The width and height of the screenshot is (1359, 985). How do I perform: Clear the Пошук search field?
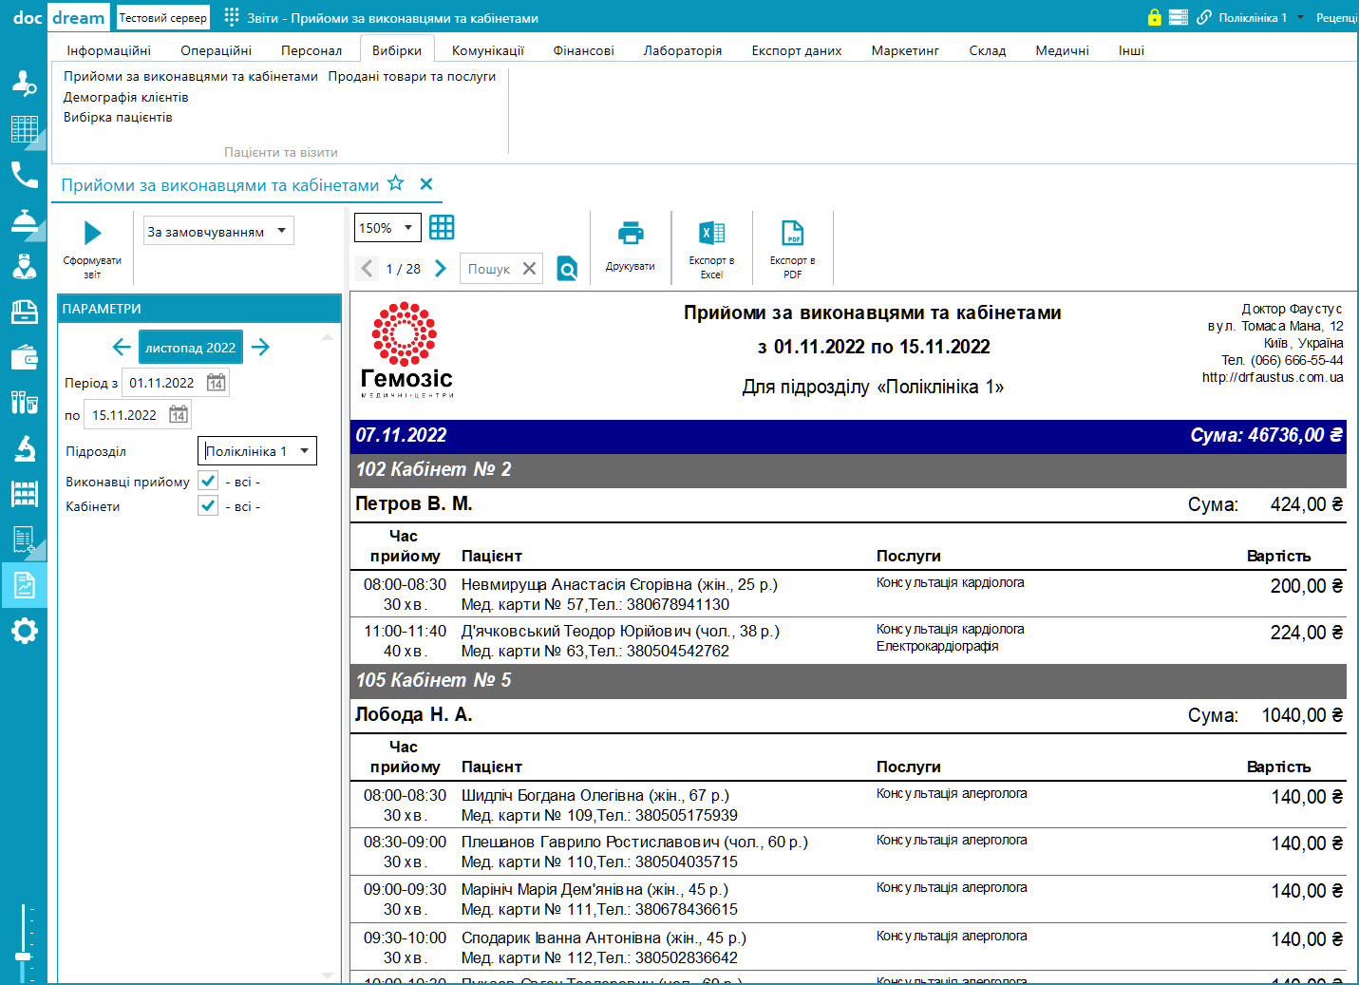(x=530, y=269)
